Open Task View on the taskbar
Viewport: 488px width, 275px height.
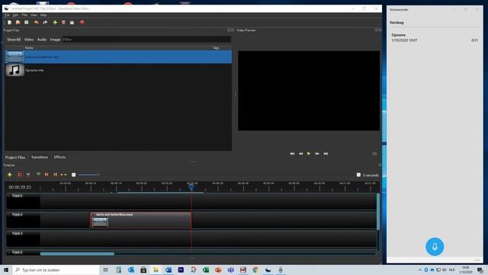[x=106, y=270]
